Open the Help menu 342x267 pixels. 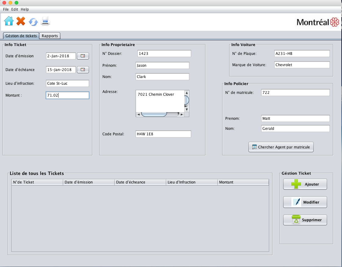(25, 9)
